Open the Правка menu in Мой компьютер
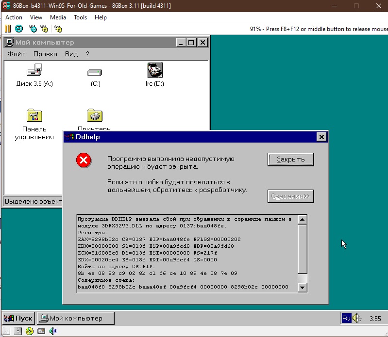The width and height of the screenshot is (388, 337). 45,54
